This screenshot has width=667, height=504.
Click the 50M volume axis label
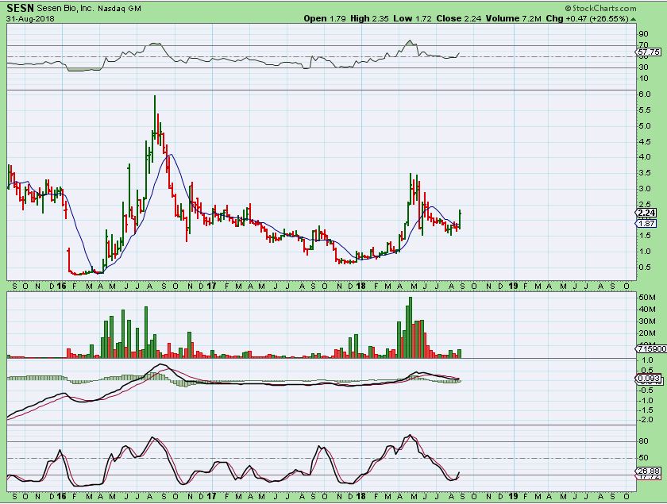[647, 298]
